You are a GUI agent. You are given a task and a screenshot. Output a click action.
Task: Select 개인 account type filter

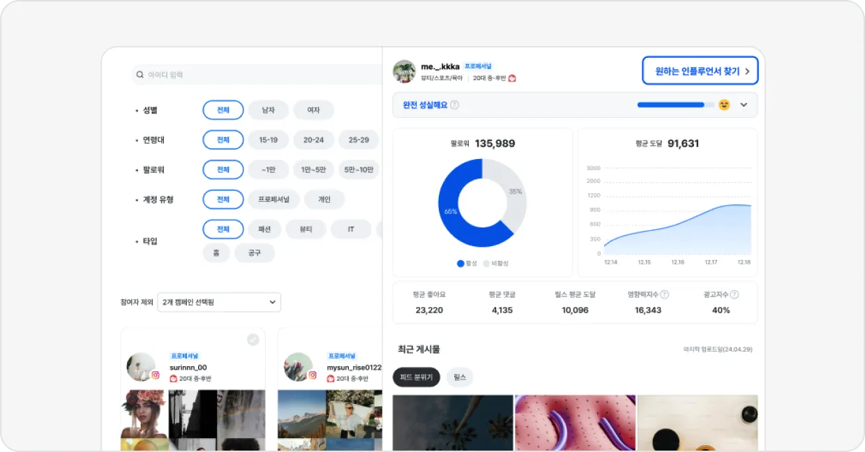click(x=324, y=199)
